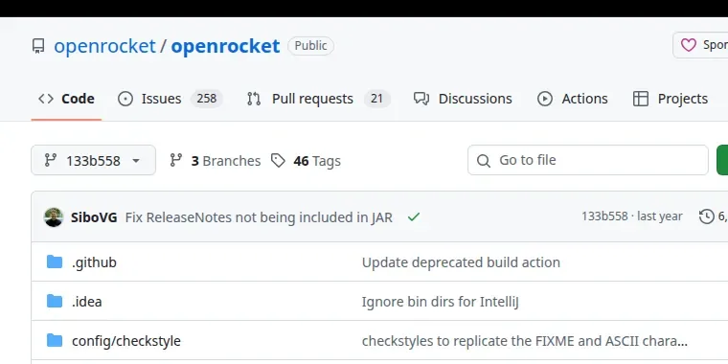Click the Actions tab play icon

[545, 99]
